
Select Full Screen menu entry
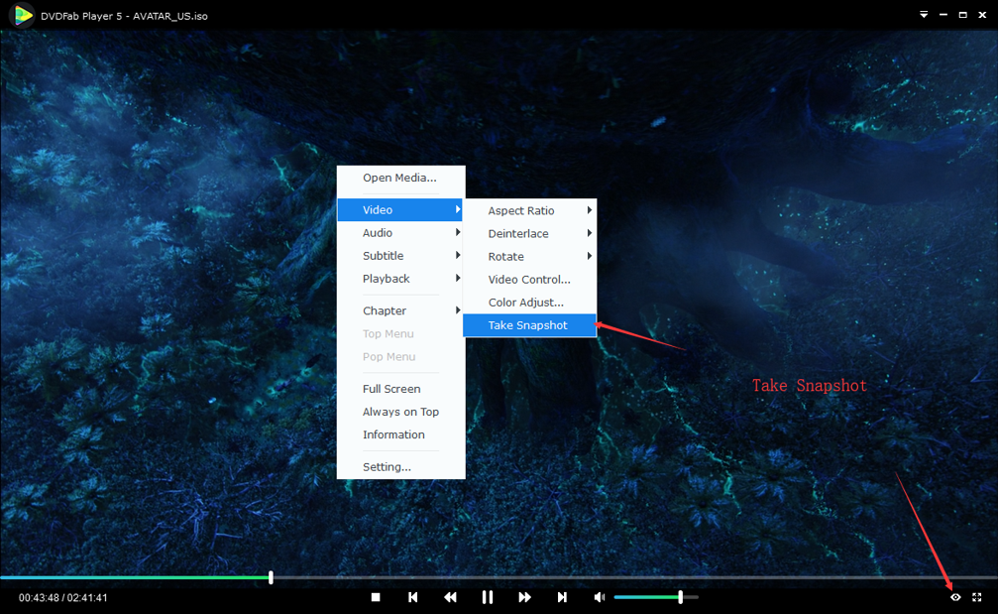401,389
